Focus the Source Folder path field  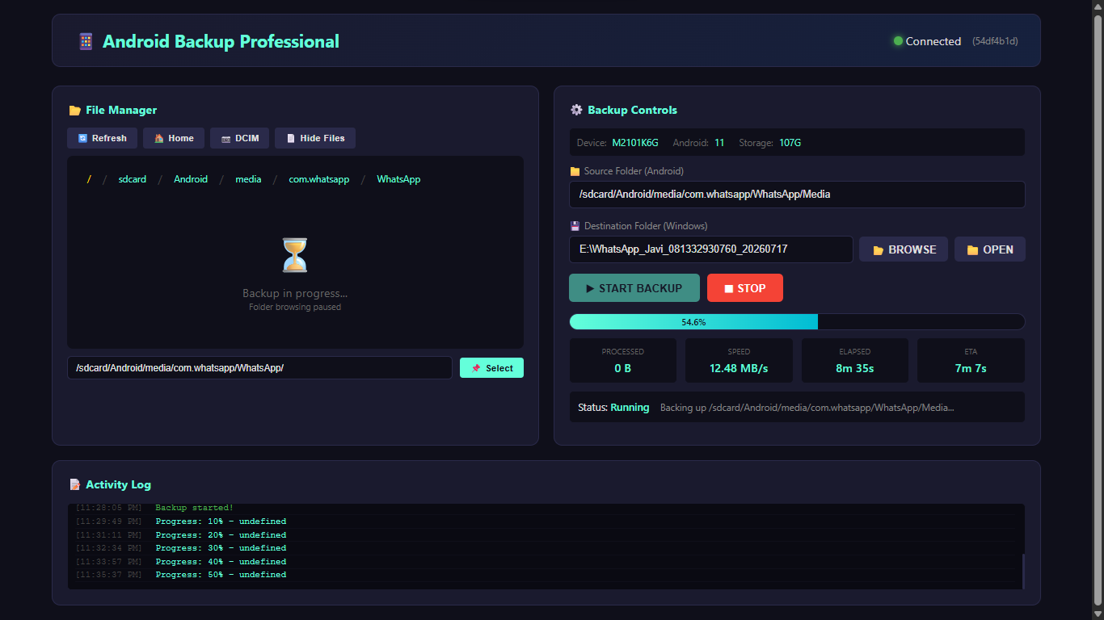797,195
